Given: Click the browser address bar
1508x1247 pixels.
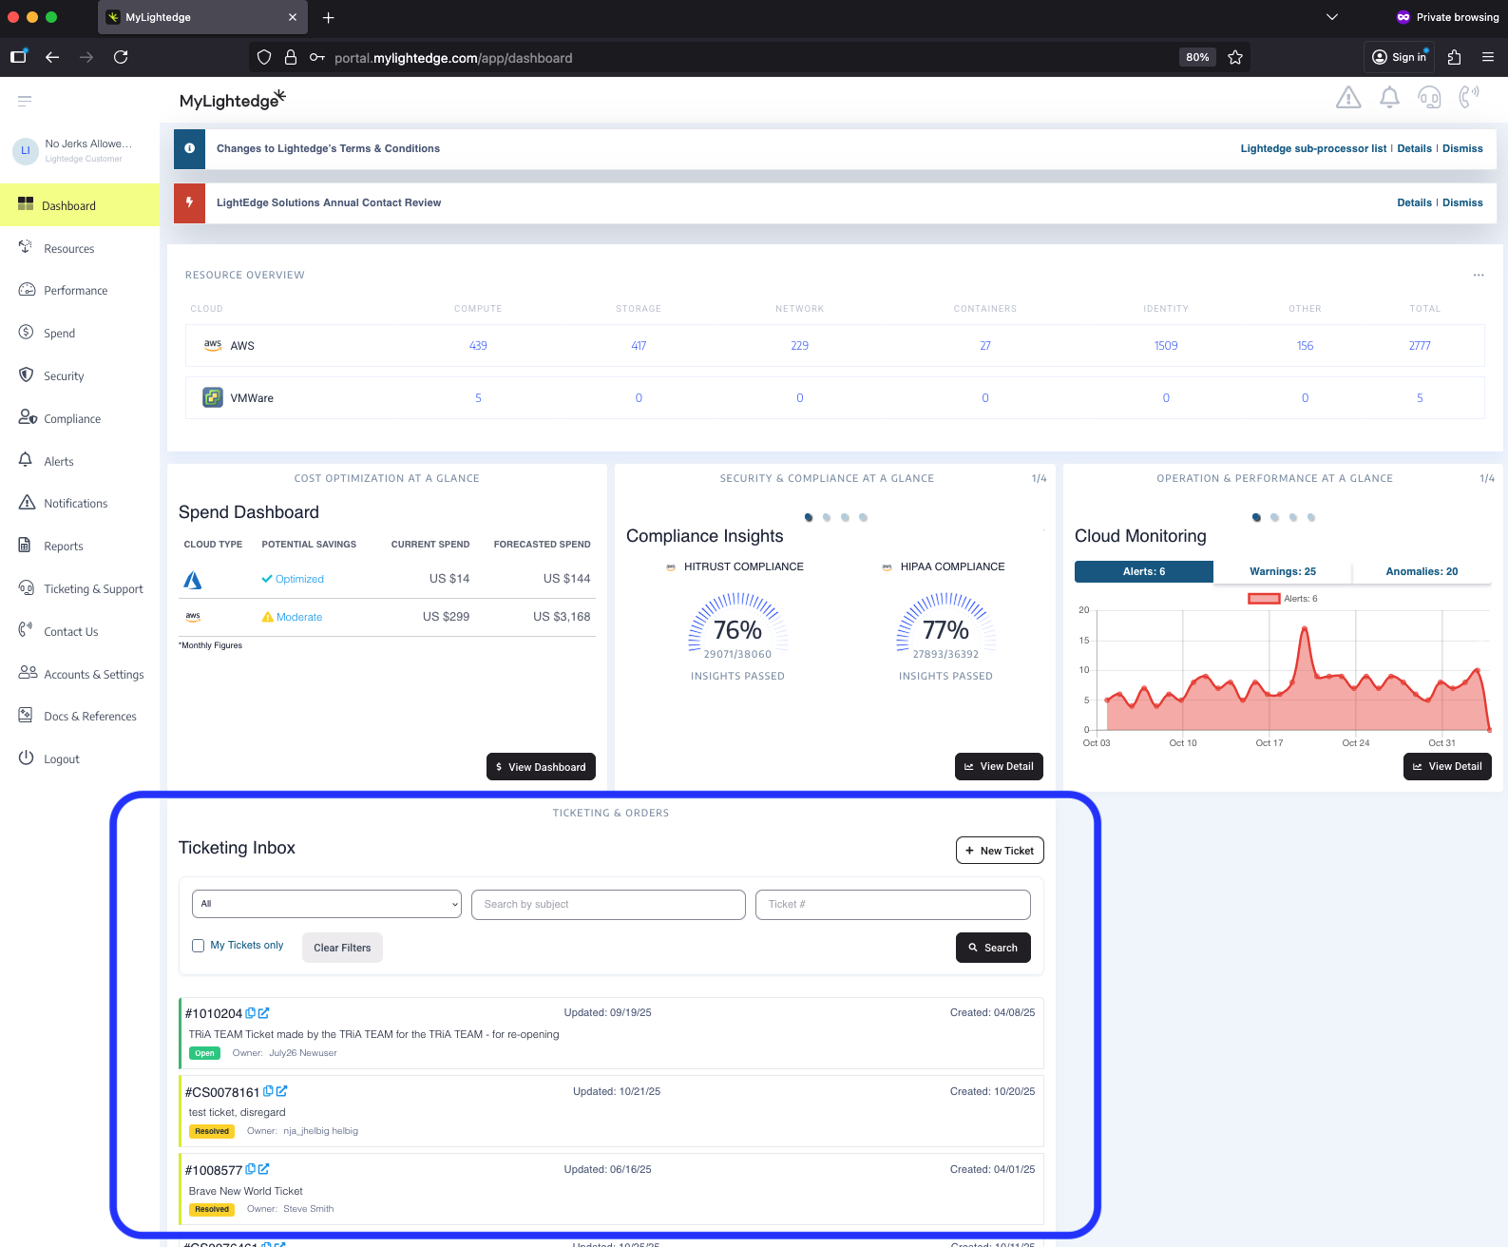Looking at the screenshot, I should click(x=751, y=58).
